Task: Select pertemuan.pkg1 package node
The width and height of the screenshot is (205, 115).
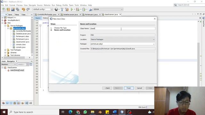Action: point(19,28)
